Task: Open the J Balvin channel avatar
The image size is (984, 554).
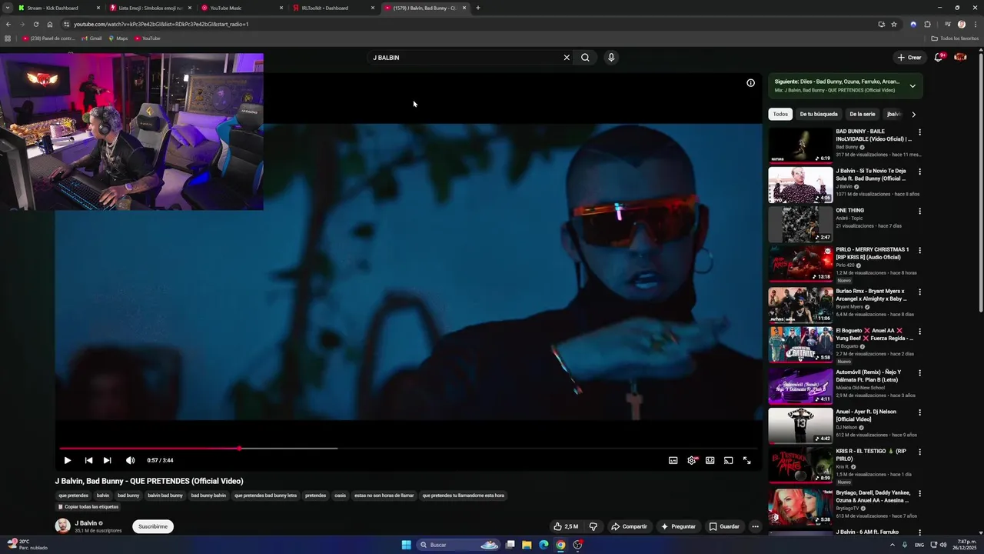Action: pyautogui.click(x=62, y=526)
